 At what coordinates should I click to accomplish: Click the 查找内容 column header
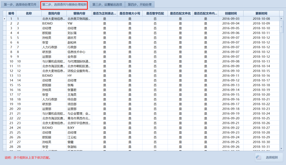point(54,13)
